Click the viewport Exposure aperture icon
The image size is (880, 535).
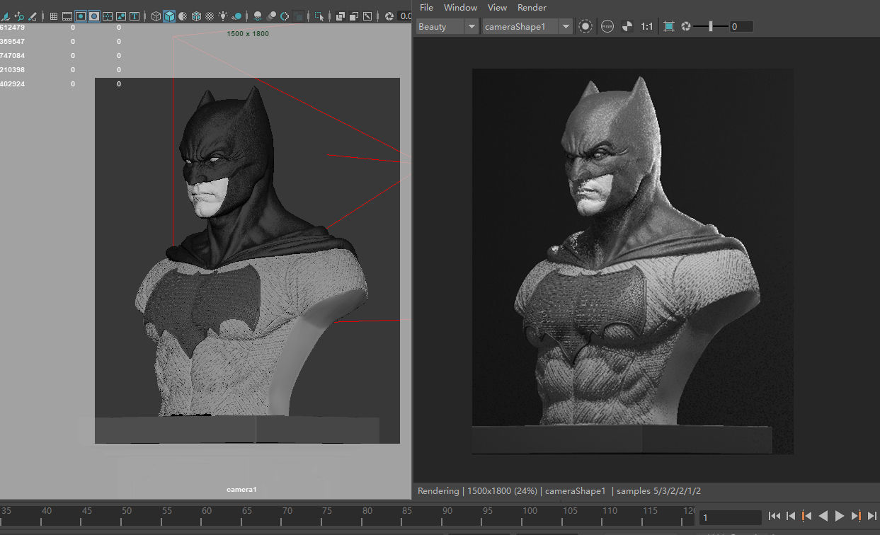[x=389, y=16]
